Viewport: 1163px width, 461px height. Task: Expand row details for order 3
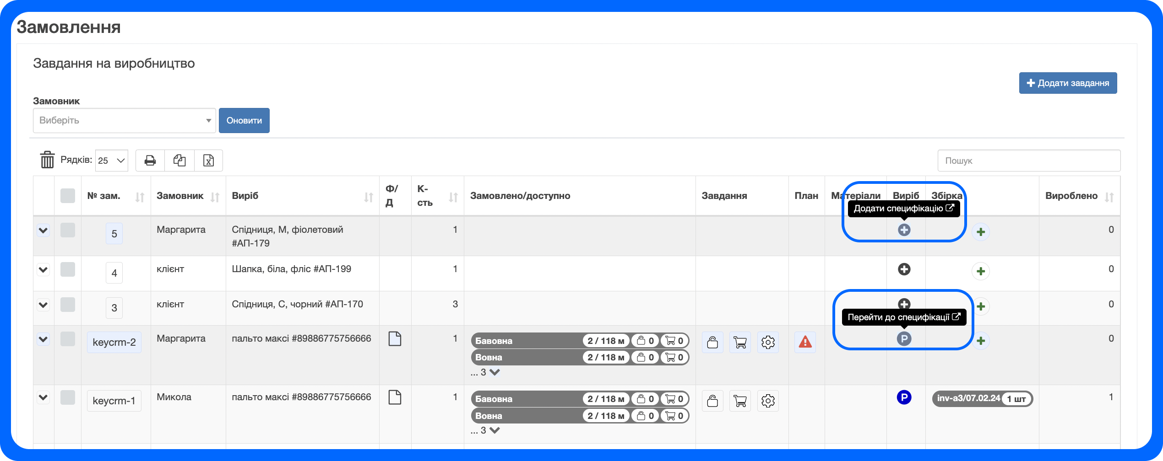43,305
